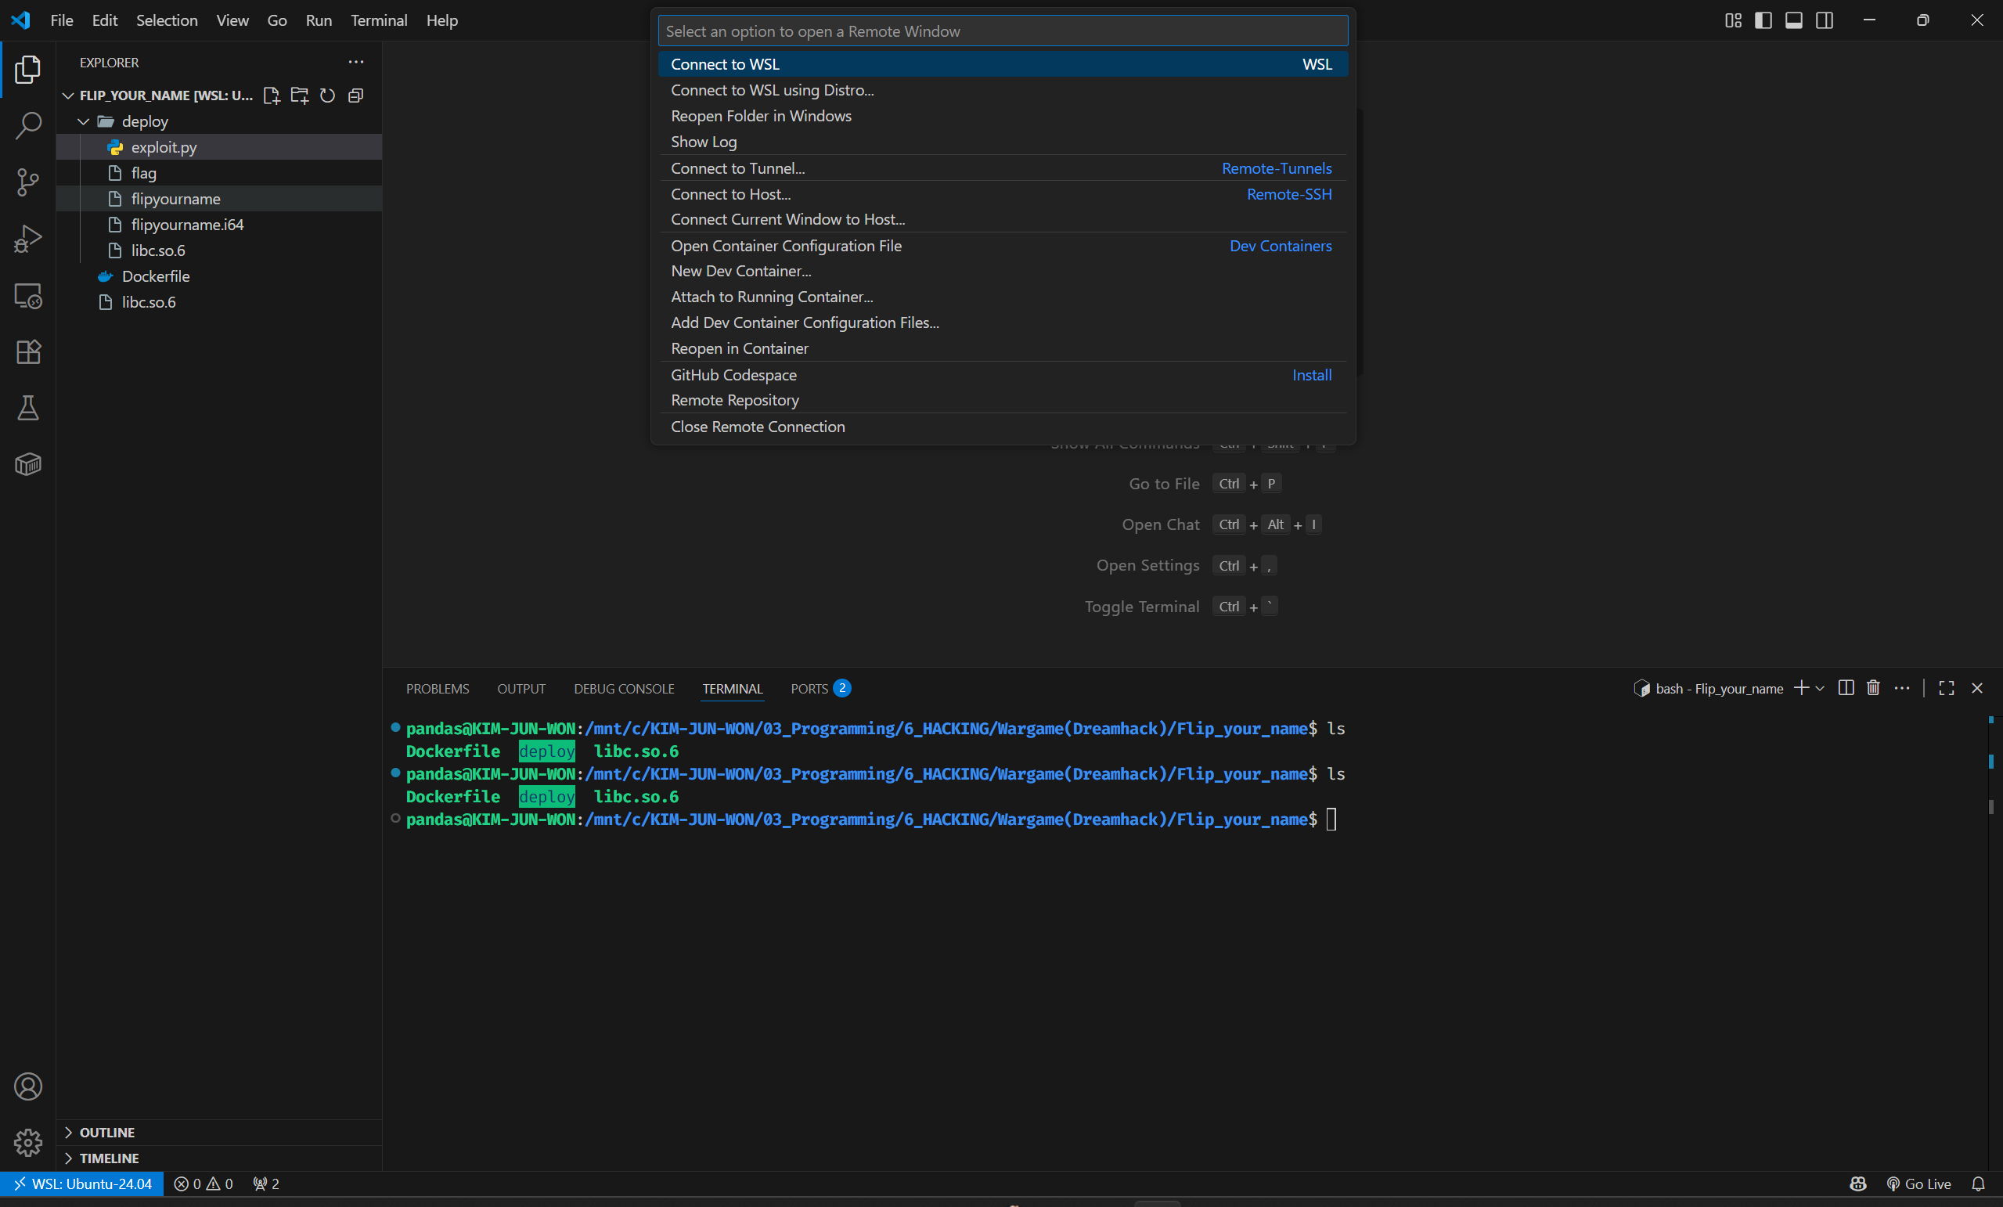
Task: Refresh the Explorer file tree
Action: click(x=328, y=96)
